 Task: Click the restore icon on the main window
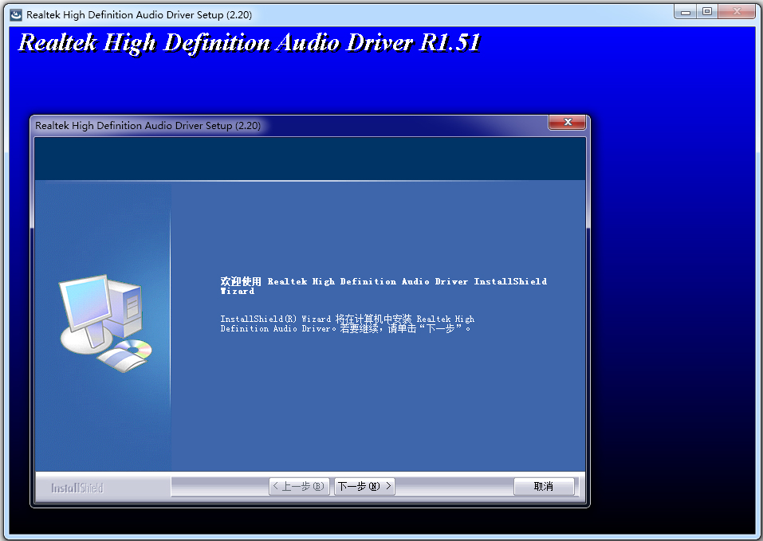click(709, 11)
